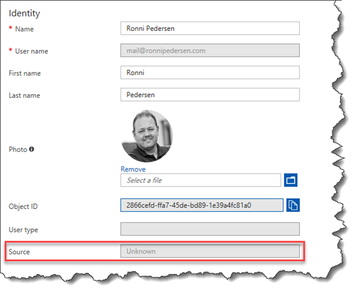Click the Photo label text
The height and width of the screenshot is (295, 358).
[18, 149]
